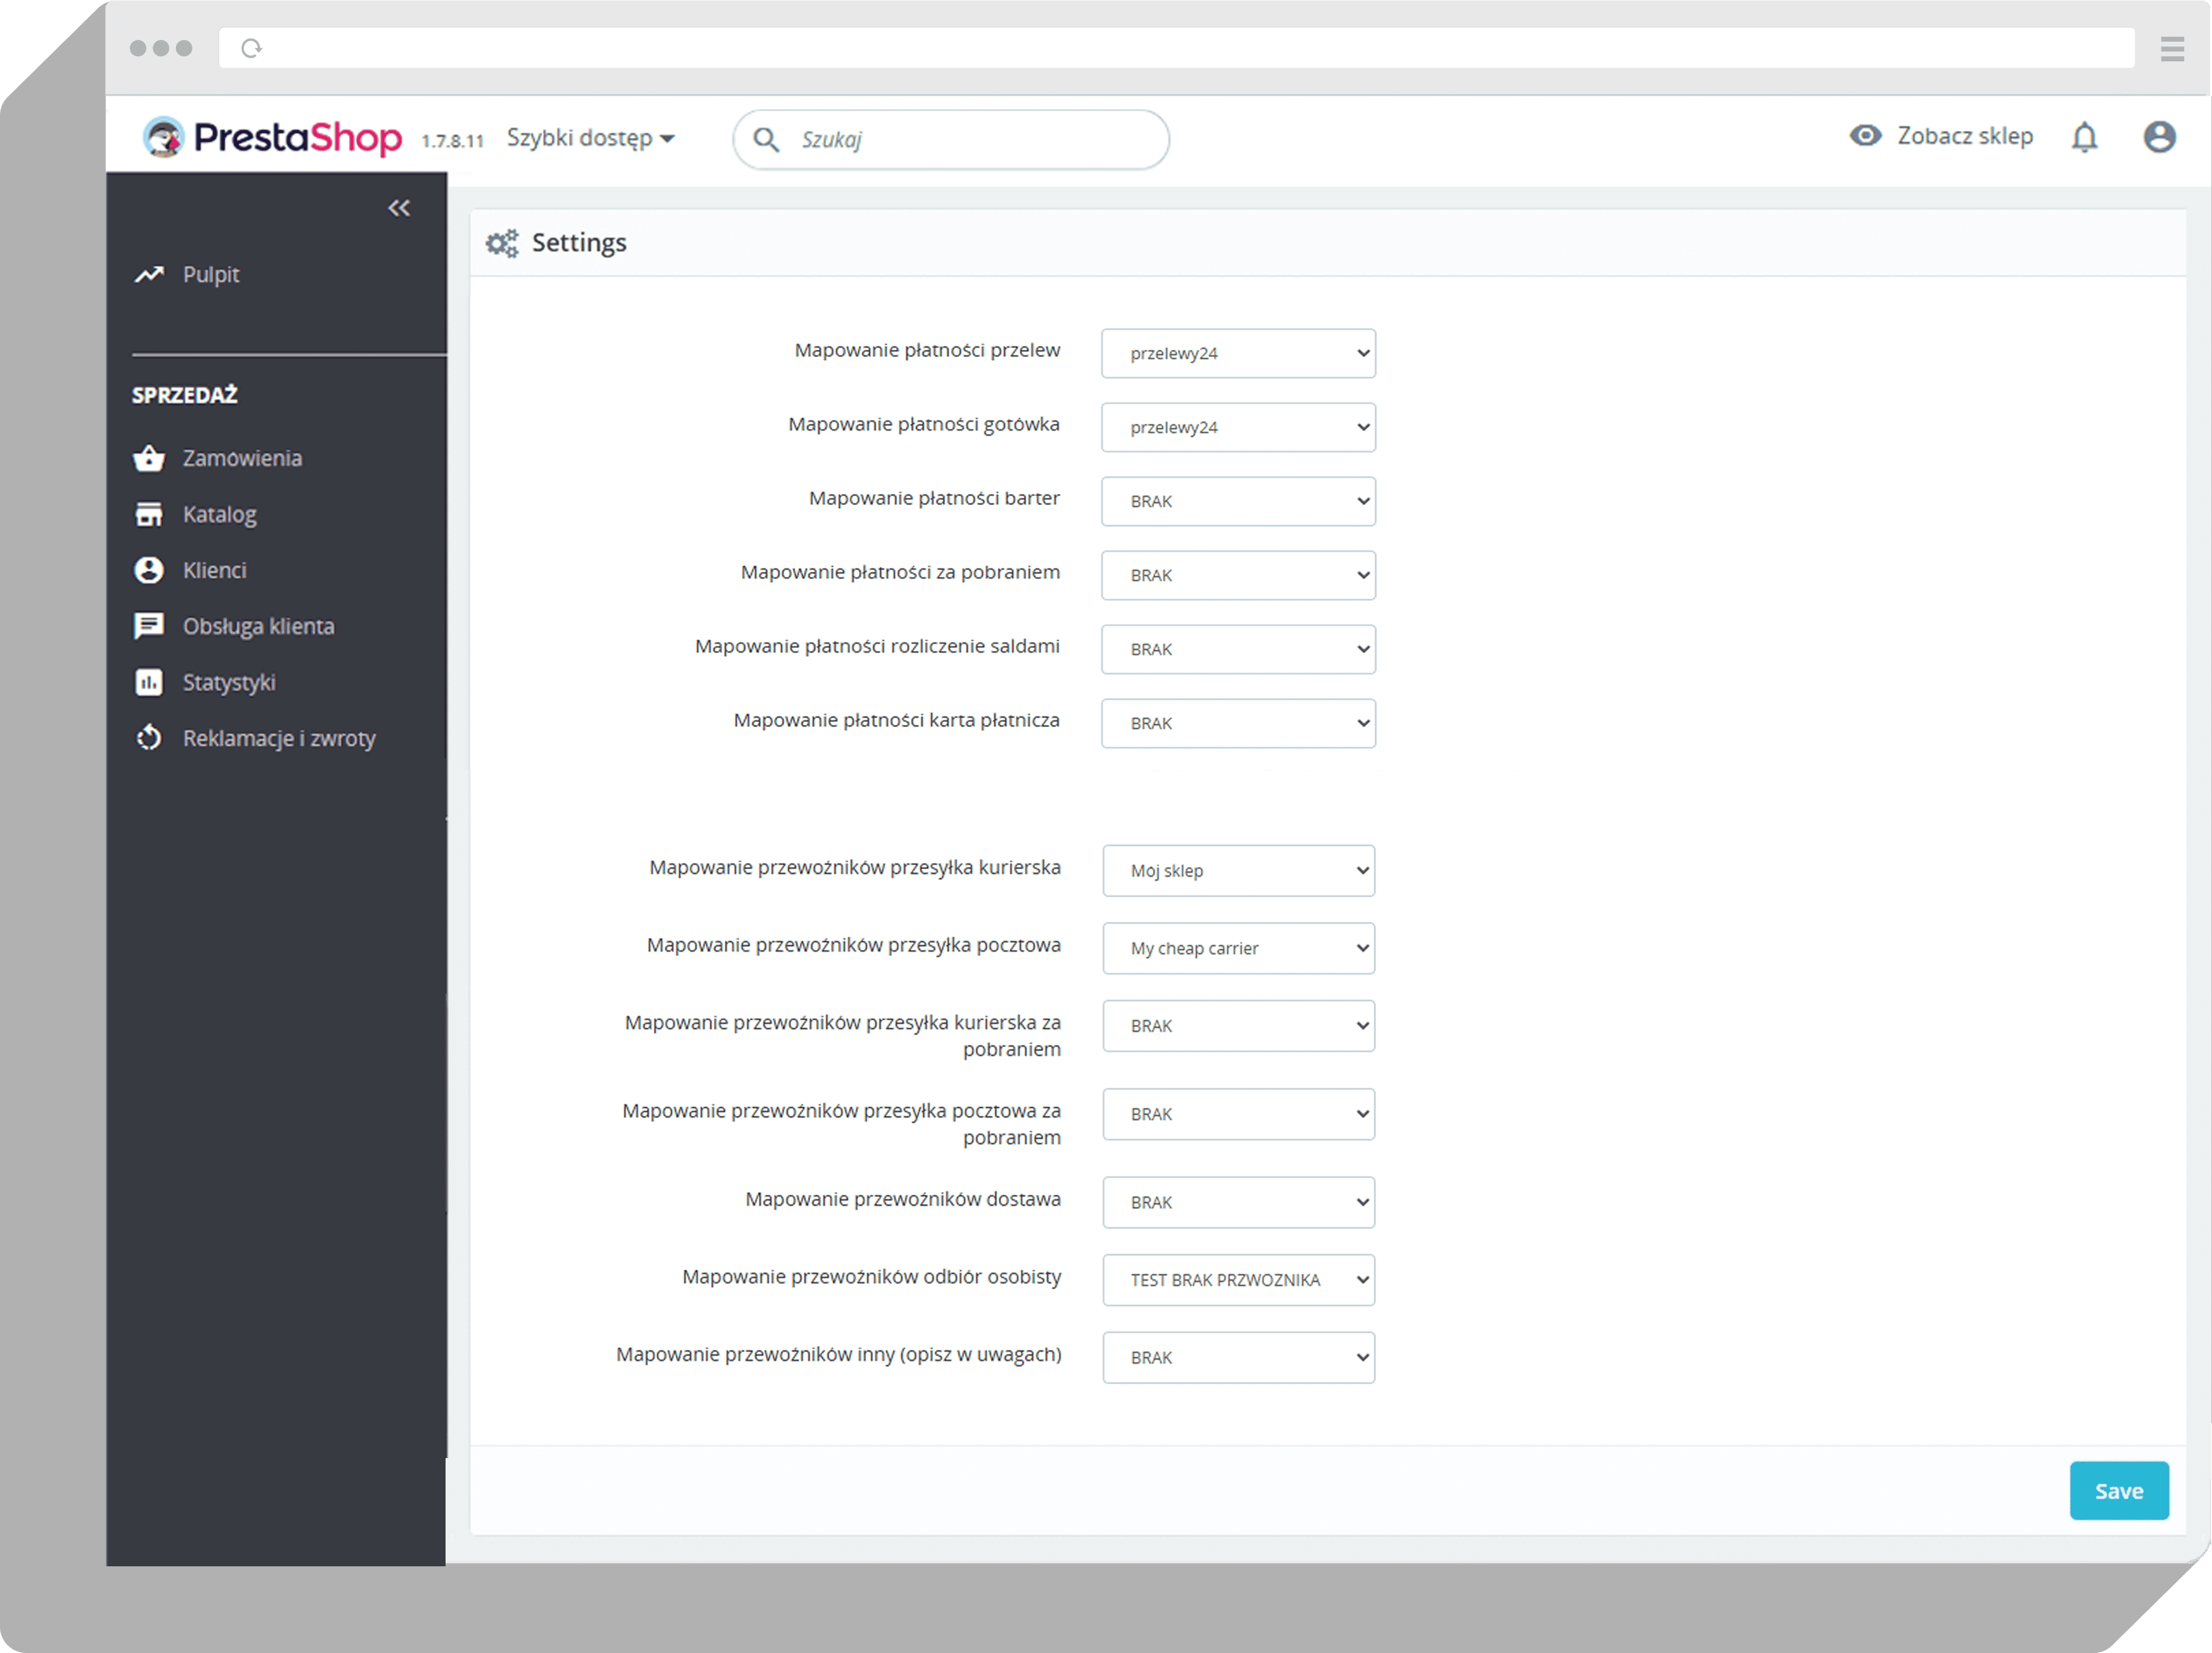Click the Reklamacje i zwroty icon
This screenshot has height=1653, width=2212.
click(x=149, y=739)
